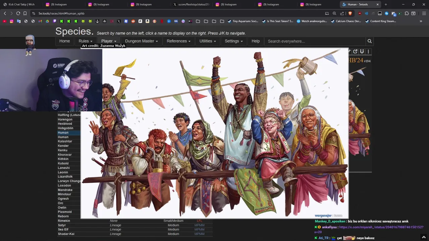Click the enlarged Human species artwork
429x241 pixels.
214,133
